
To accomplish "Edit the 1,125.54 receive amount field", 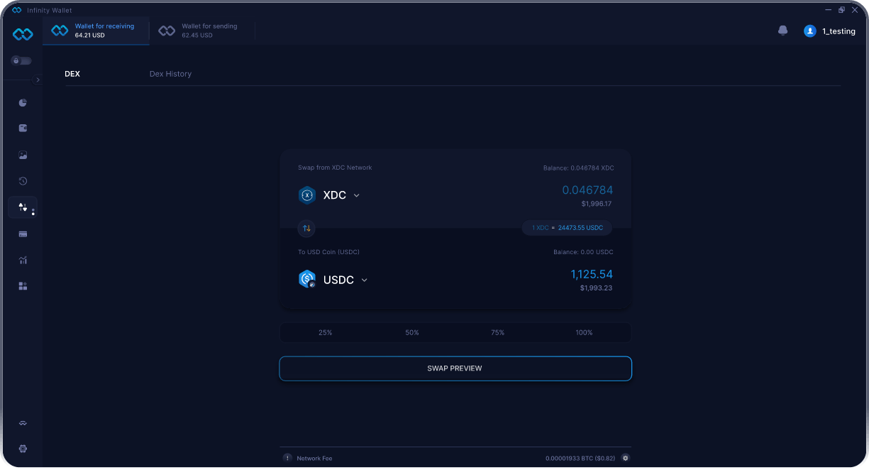I will 592,275.
